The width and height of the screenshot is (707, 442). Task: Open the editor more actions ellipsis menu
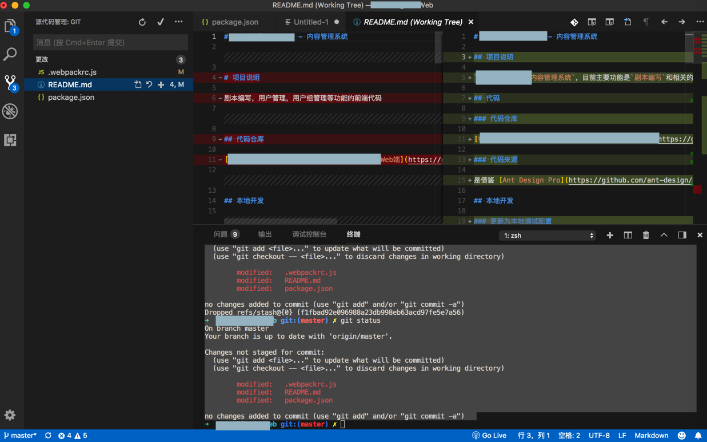click(700, 21)
